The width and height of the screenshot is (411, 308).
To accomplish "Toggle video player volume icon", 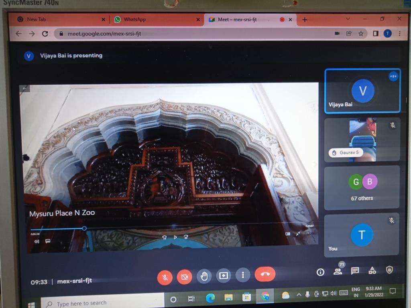I will (37, 241).
